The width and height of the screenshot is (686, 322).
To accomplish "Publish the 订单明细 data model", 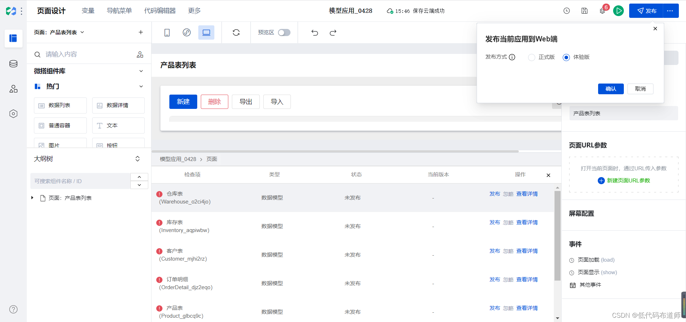I will [494, 280].
